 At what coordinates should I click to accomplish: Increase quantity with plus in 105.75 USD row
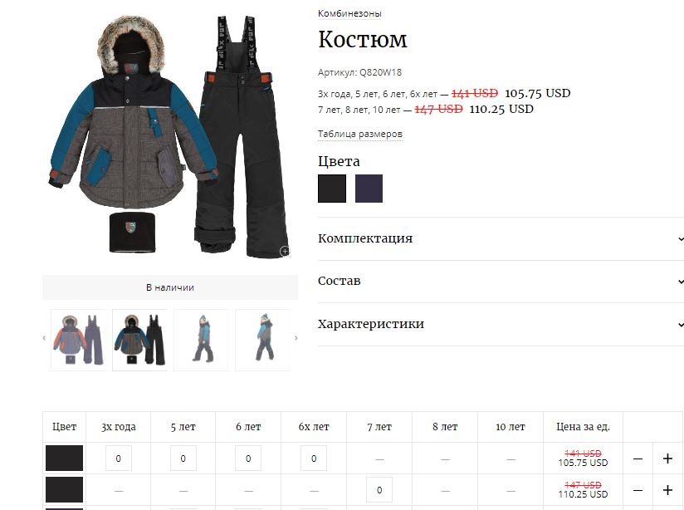tap(667, 459)
